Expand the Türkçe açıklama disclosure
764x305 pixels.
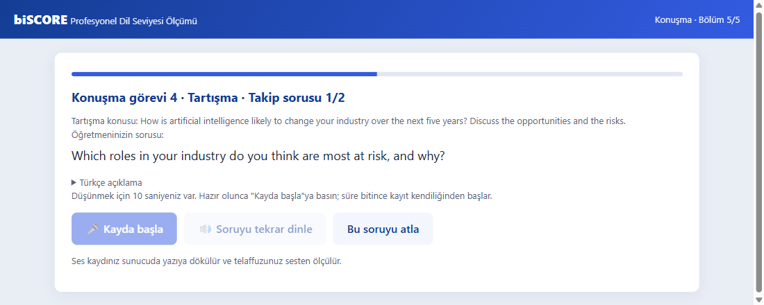(x=107, y=183)
